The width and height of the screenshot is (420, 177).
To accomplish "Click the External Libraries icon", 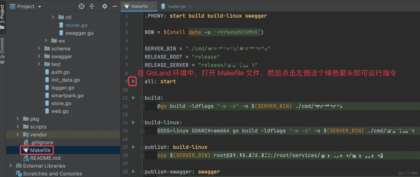I will click(x=19, y=166).
